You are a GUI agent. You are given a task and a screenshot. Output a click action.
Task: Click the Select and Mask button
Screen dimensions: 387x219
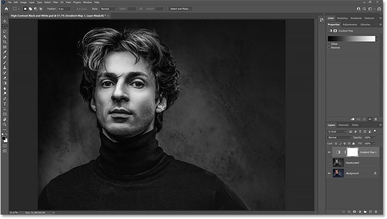(180, 9)
